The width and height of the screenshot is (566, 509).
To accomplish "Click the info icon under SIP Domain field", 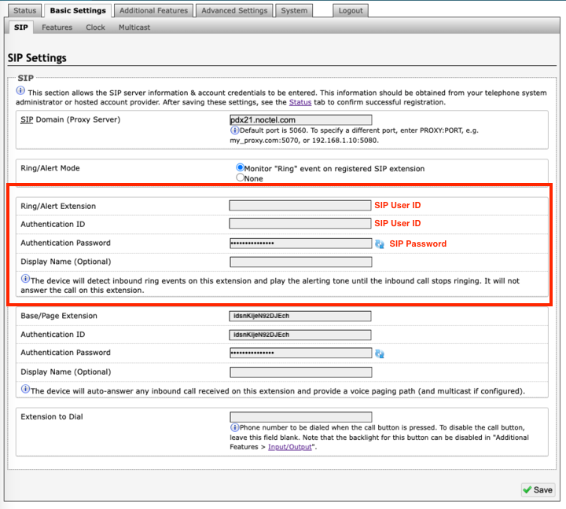I will [234, 130].
